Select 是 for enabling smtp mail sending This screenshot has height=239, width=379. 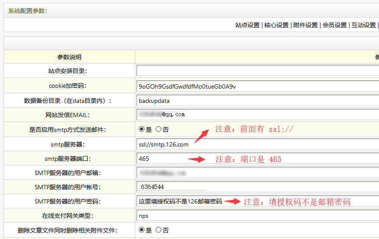pos(141,129)
